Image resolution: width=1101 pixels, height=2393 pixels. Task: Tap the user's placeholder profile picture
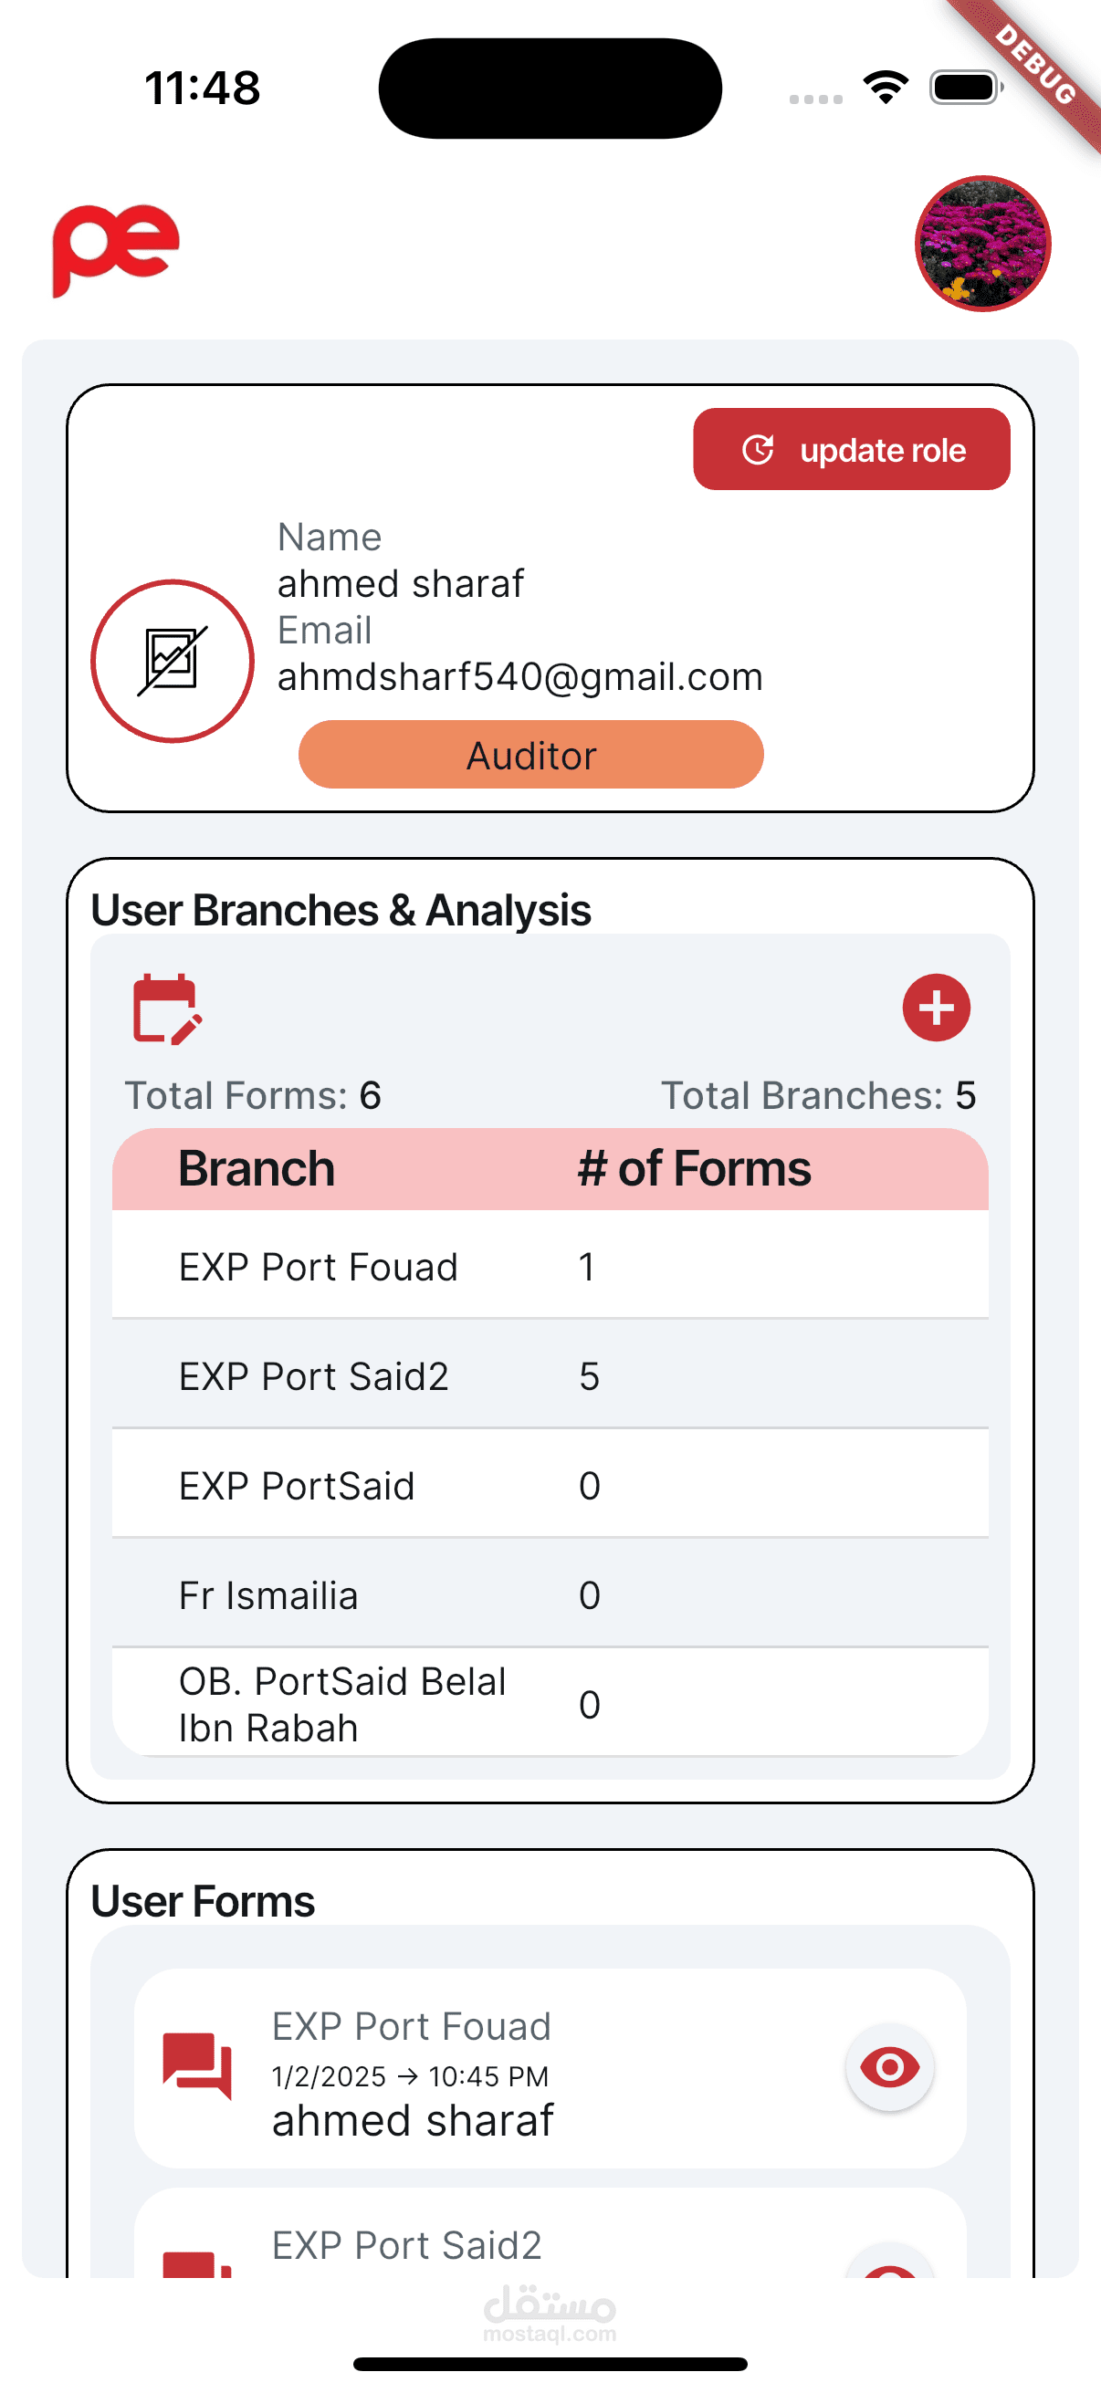(172, 662)
